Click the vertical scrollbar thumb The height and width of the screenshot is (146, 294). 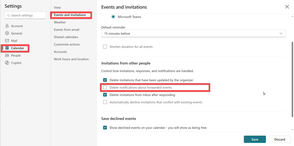[x=293, y=80]
